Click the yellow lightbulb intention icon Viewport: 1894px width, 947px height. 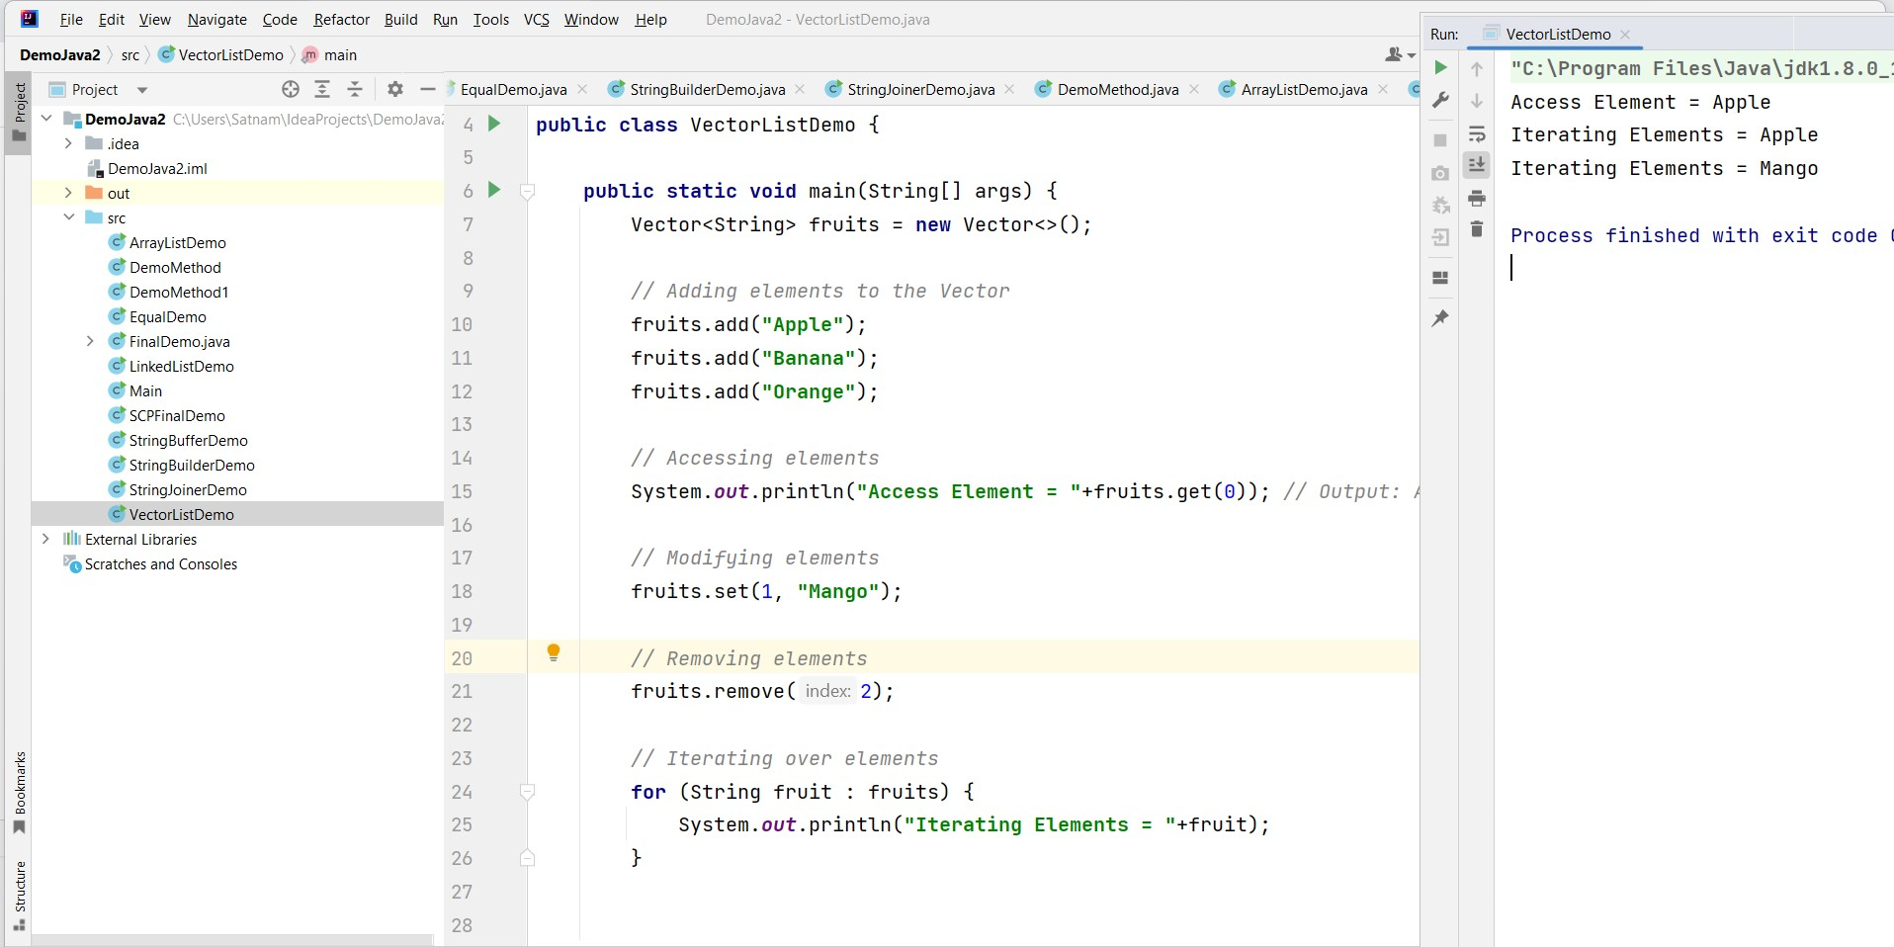click(x=554, y=652)
